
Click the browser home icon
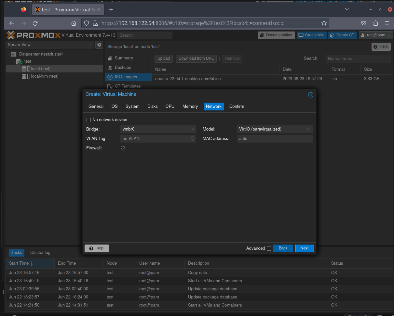click(74, 23)
